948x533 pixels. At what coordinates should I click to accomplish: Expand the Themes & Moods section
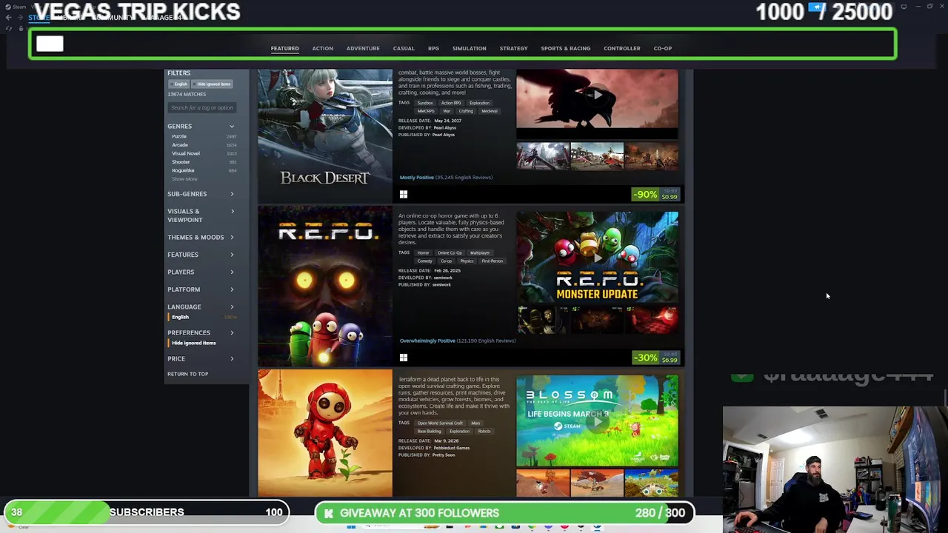201,238
